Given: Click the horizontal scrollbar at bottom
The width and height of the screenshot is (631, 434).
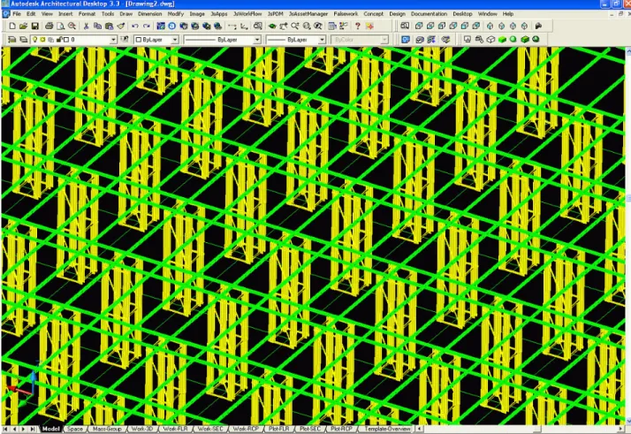Looking at the screenshot, I should click(x=521, y=430).
